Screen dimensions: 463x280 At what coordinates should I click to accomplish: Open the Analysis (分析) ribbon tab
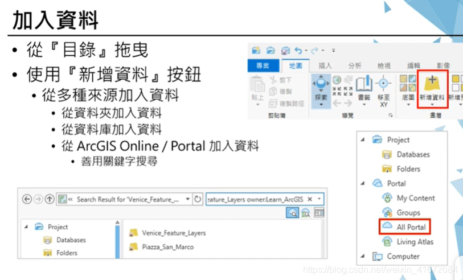pos(355,65)
